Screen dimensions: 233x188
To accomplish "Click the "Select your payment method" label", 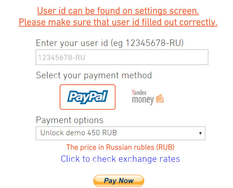I will 94,75.
